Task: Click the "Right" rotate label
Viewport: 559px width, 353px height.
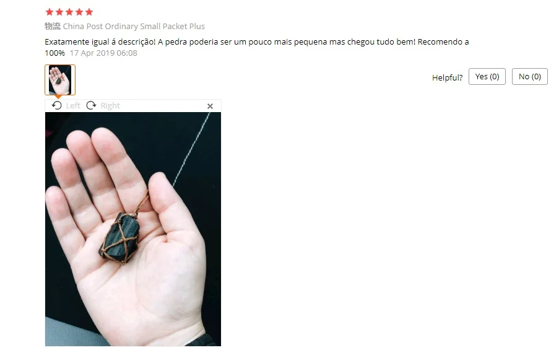Action: pos(110,106)
